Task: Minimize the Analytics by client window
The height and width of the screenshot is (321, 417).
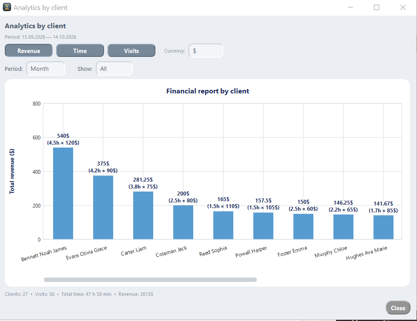Action: coord(350,7)
